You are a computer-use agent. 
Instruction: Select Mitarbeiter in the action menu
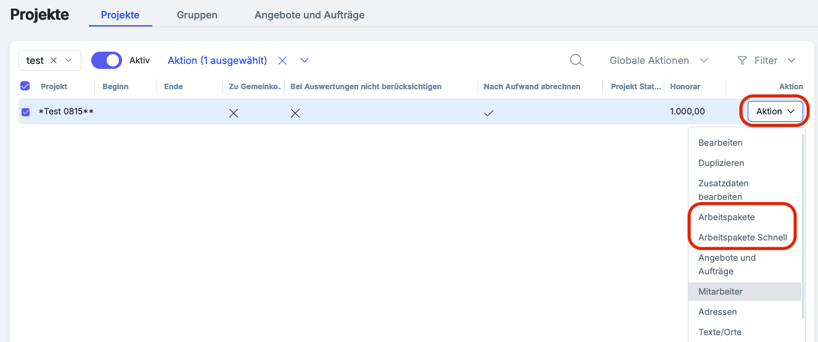tap(720, 292)
